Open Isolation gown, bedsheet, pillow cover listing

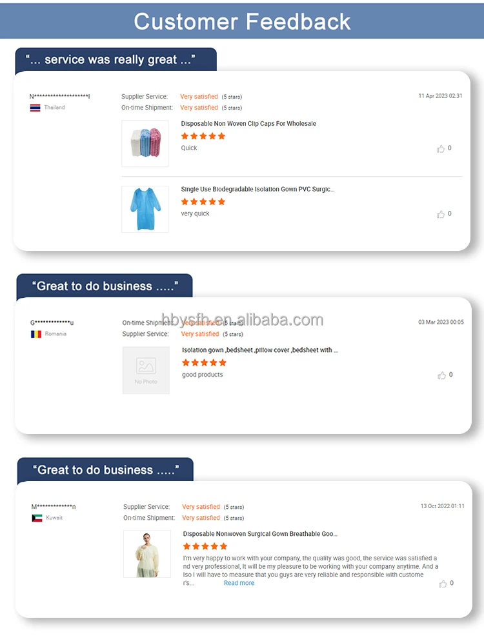[x=260, y=350]
